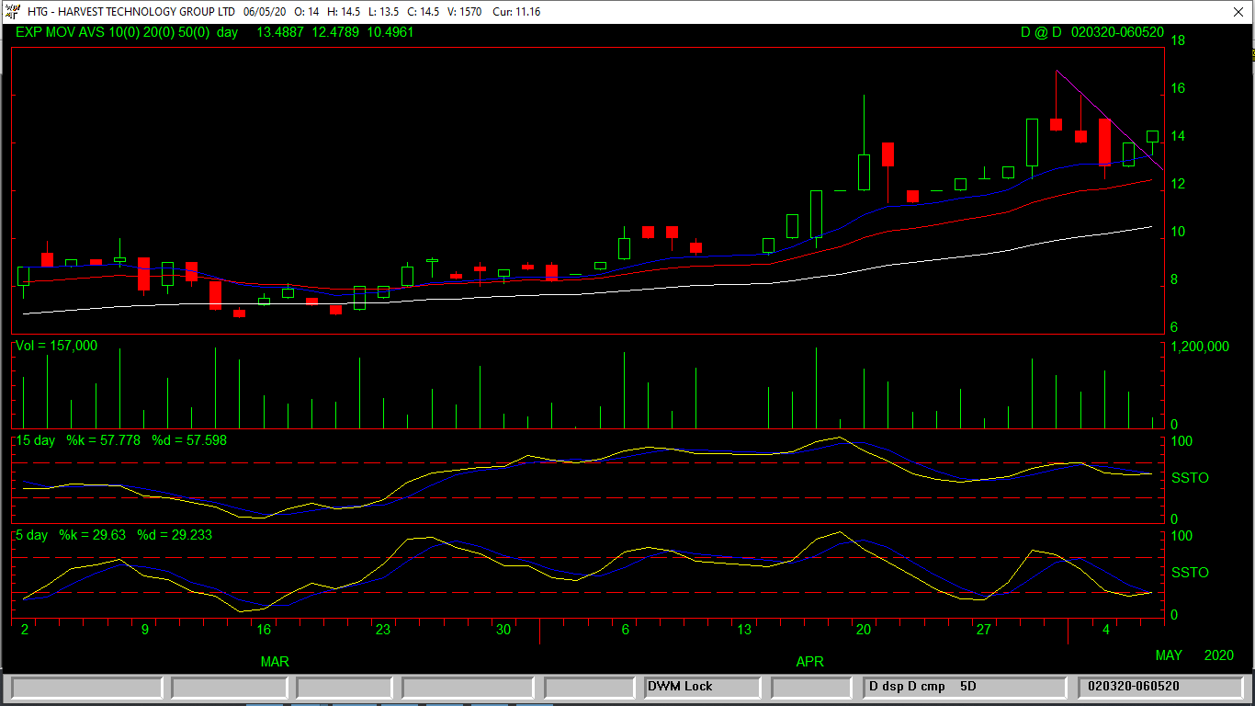Click the MAR month label
Image resolution: width=1255 pixels, height=706 pixels.
(275, 662)
